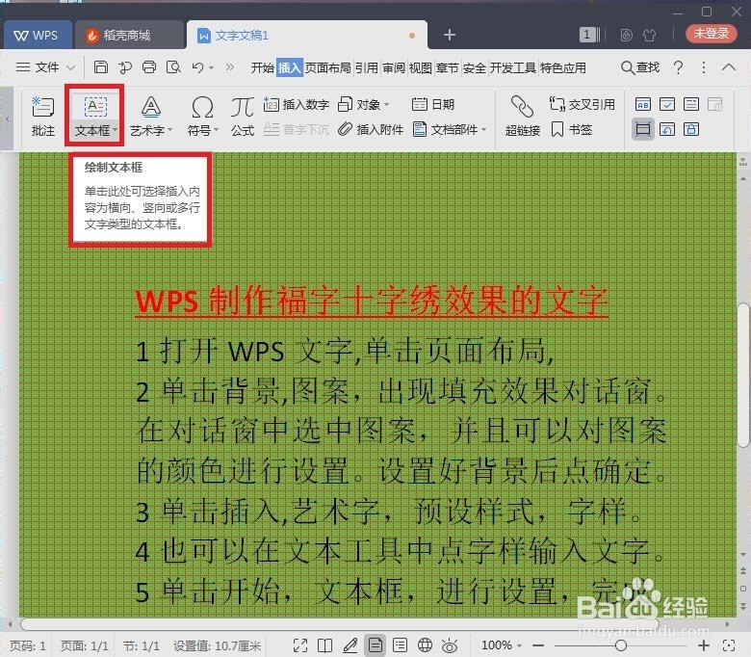The height and width of the screenshot is (657, 751).
Task: Click the horizontal scrollbar
Action: tap(340, 624)
